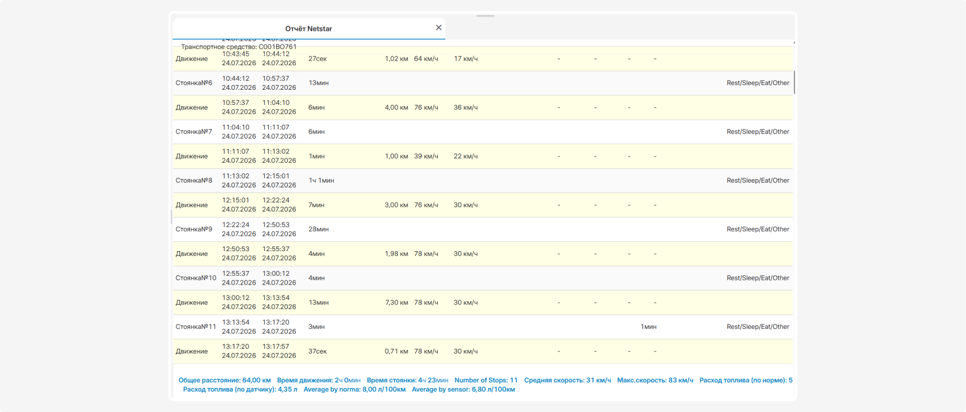Click the 3,00 км distance cell
966x412 pixels.
(x=396, y=205)
